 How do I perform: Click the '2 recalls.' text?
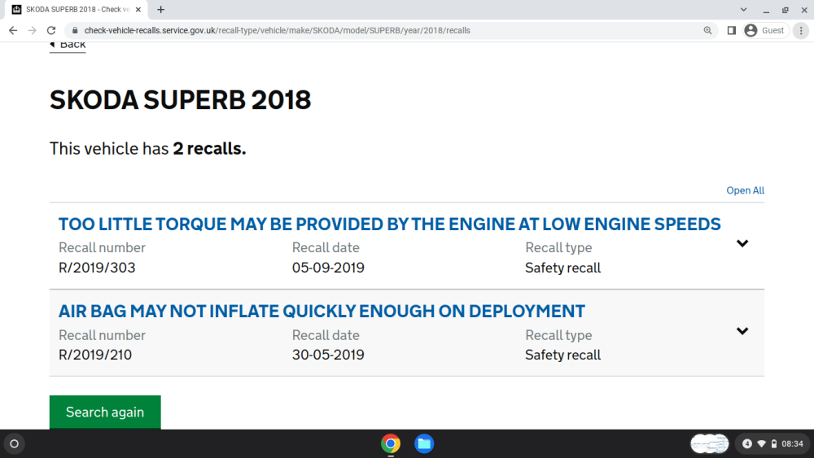coord(209,149)
